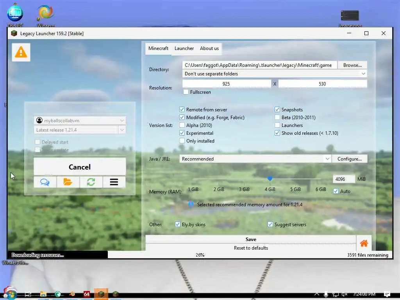This screenshot has height=300, width=400.
Task: Click the '3591 files remaining' status text
Action: pyautogui.click(x=368, y=255)
